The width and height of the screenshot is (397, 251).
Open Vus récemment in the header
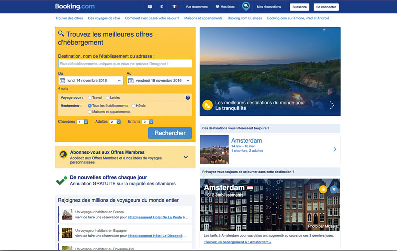click(x=197, y=7)
